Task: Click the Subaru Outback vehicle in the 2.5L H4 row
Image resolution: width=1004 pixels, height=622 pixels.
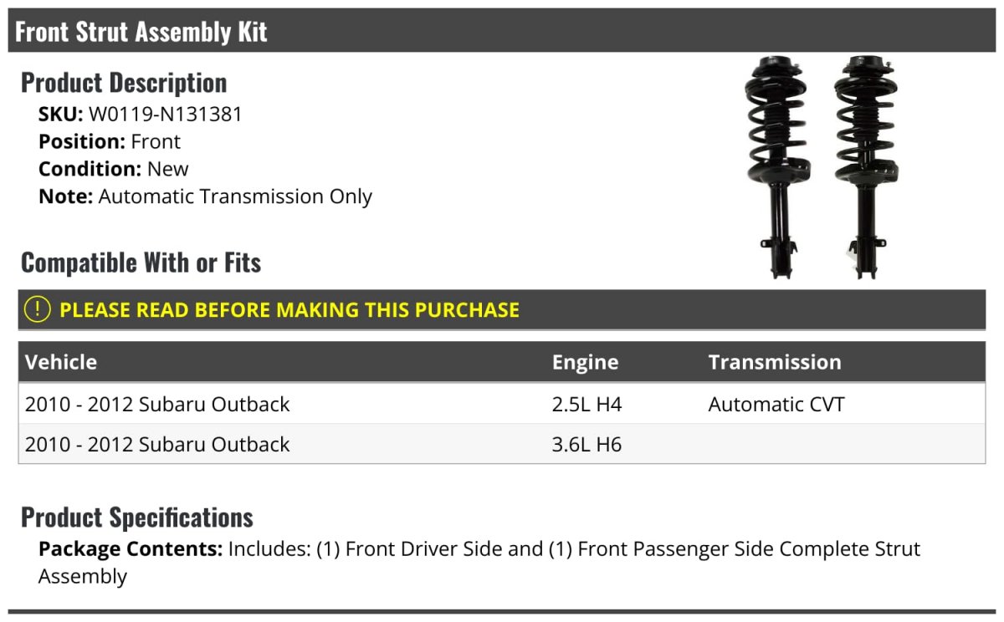Action: point(157,405)
